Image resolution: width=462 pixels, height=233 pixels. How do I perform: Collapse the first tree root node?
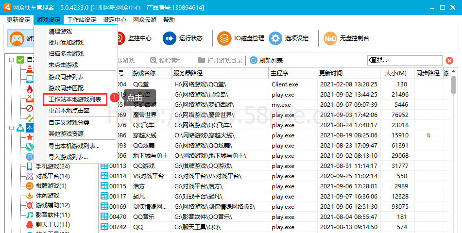pyautogui.click(x=11, y=60)
